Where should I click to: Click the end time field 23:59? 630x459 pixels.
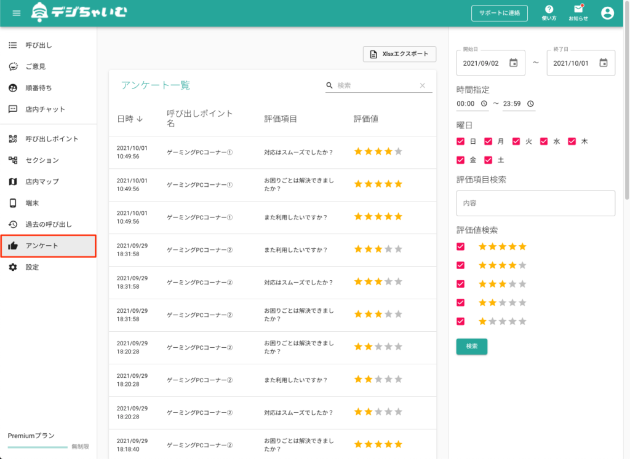tap(519, 103)
